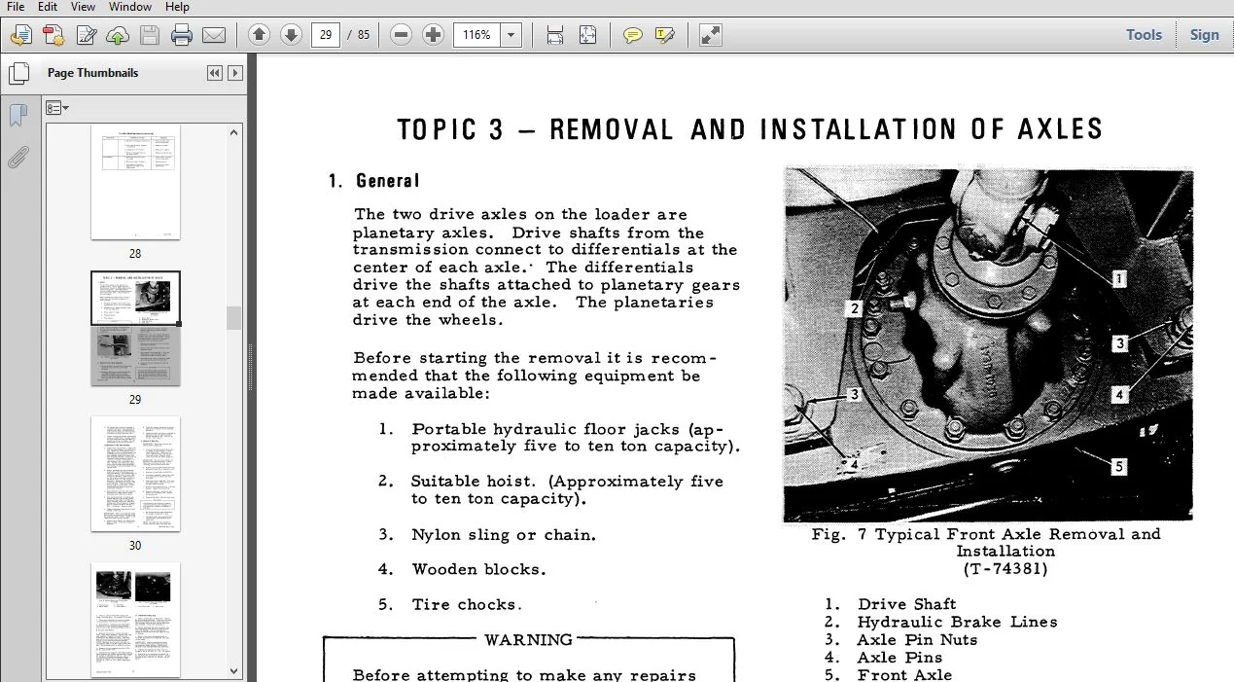
Task: Click the Save floppy disk icon
Action: [149, 36]
